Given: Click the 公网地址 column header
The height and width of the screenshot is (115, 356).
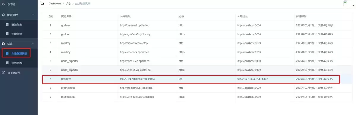Looking at the screenshot, I should tap(125, 16).
